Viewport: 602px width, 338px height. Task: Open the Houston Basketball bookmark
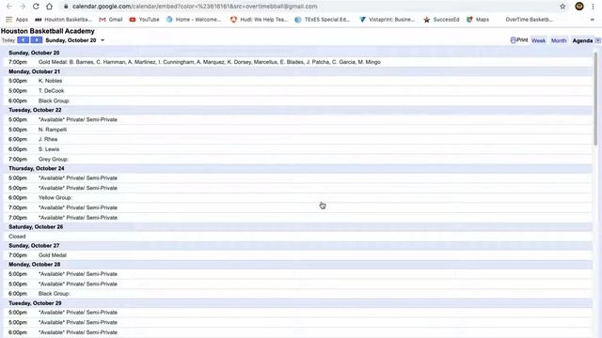[63, 19]
